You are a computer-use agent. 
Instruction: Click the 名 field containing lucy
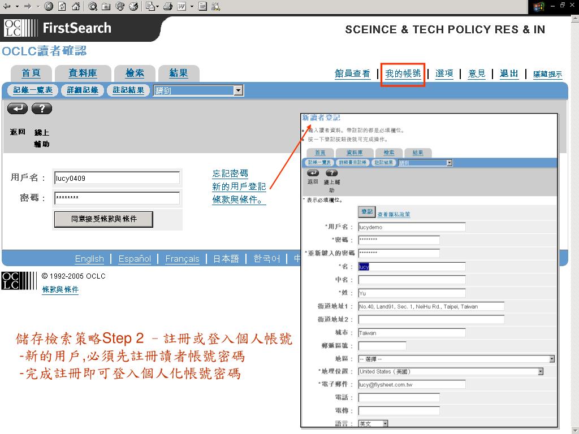(x=412, y=267)
